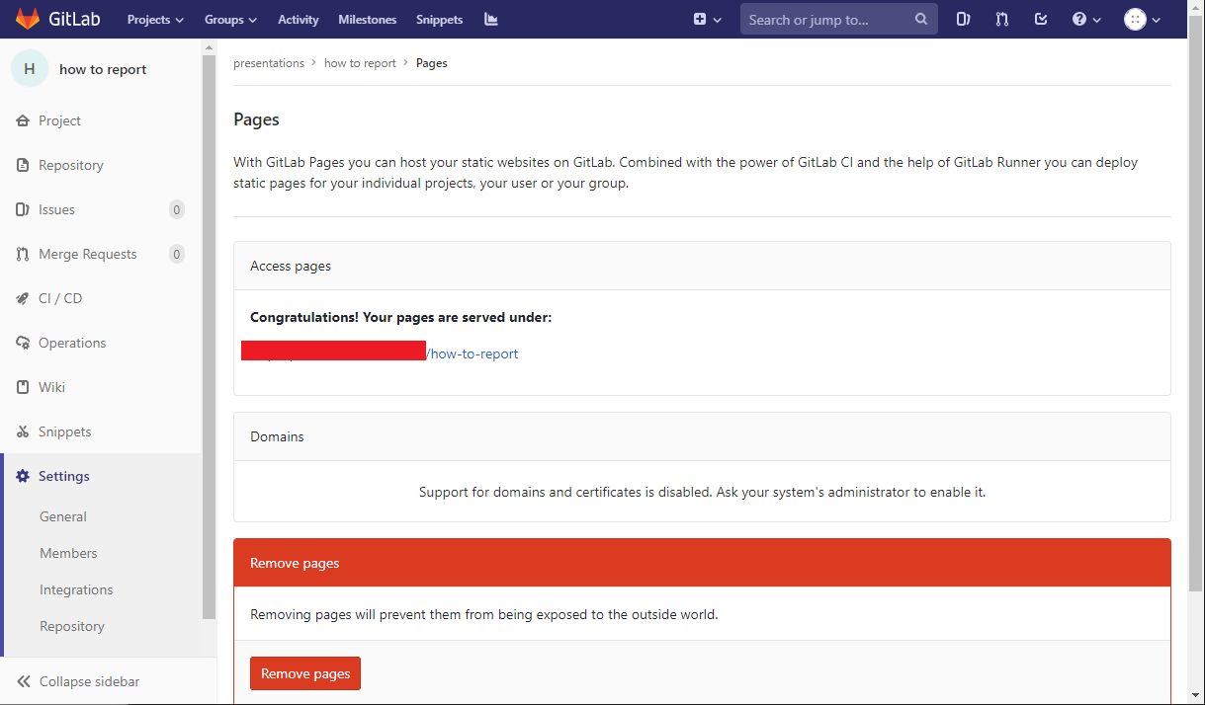Click the CI / CD rocket icon
This screenshot has height=705, width=1205.
click(x=23, y=298)
